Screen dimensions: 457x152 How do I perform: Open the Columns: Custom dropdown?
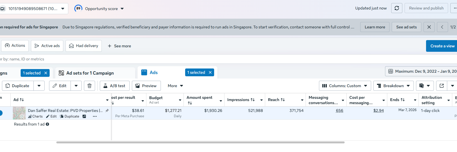point(345,86)
